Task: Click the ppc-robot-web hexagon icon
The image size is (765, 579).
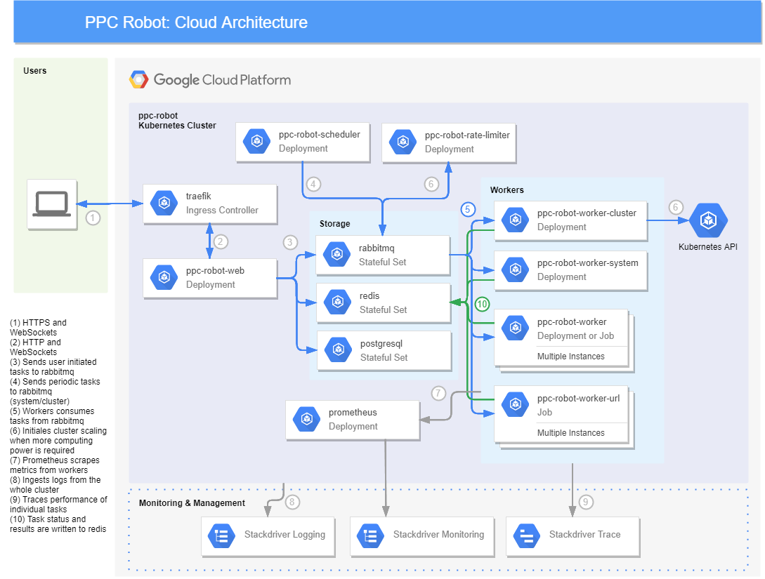Action: point(164,277)
